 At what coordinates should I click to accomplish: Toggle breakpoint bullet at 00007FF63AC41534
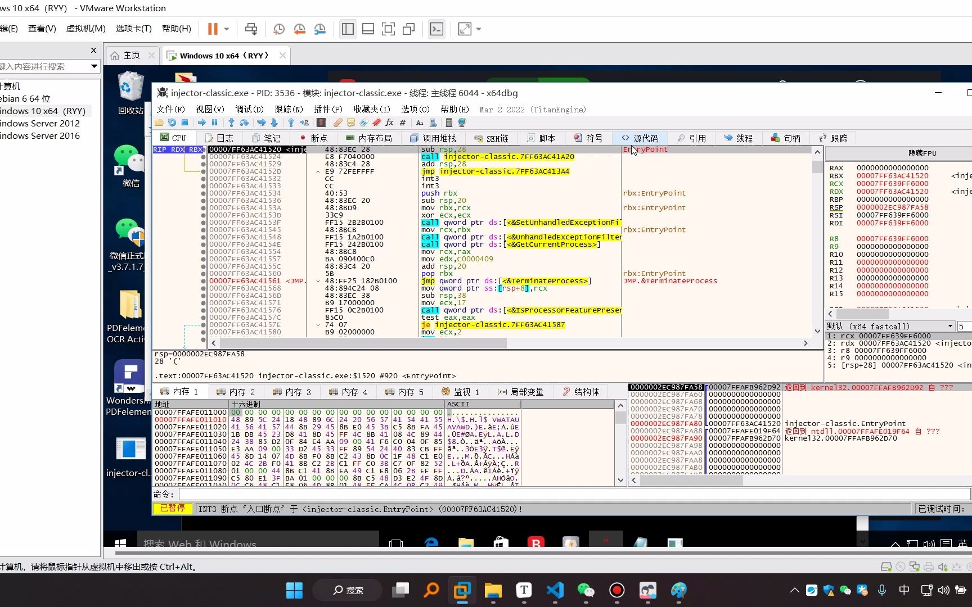point(204,193)
